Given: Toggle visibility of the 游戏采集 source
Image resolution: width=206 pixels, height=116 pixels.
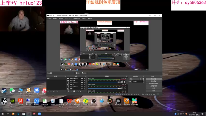Looking at the screenshot, I should pos(82,80).
